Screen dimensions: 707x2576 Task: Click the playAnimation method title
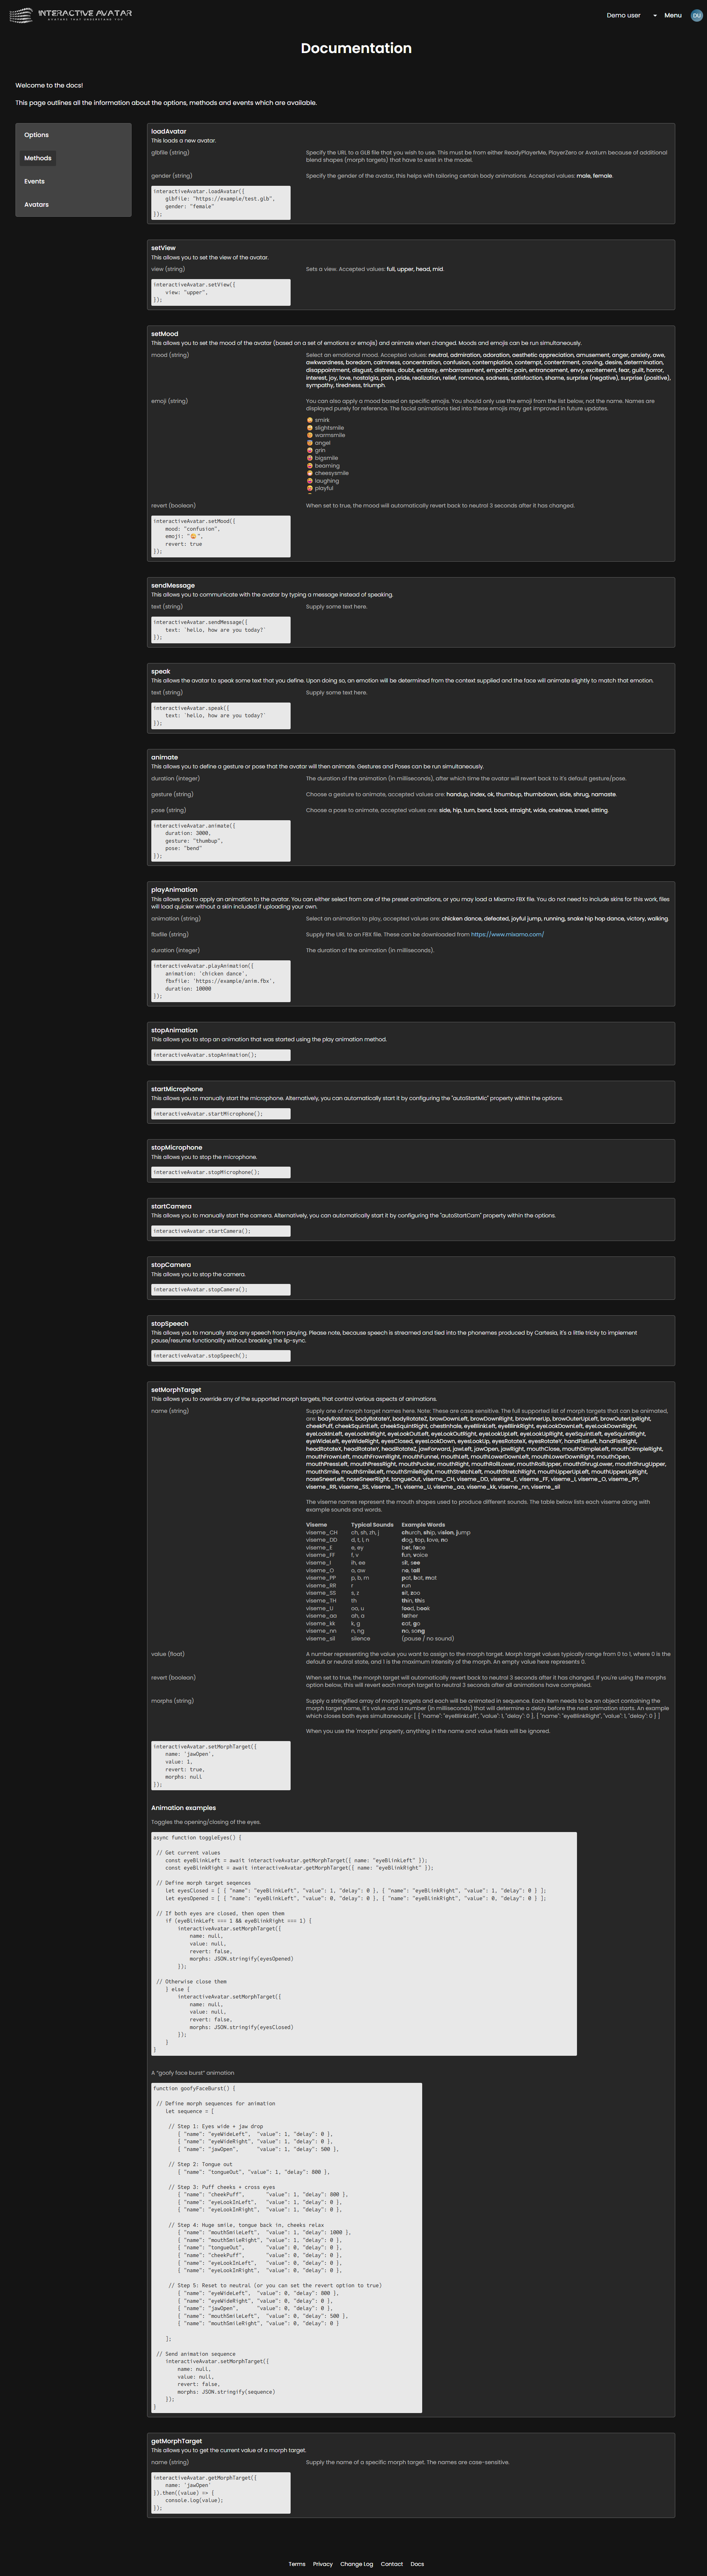tap(174, 889)
